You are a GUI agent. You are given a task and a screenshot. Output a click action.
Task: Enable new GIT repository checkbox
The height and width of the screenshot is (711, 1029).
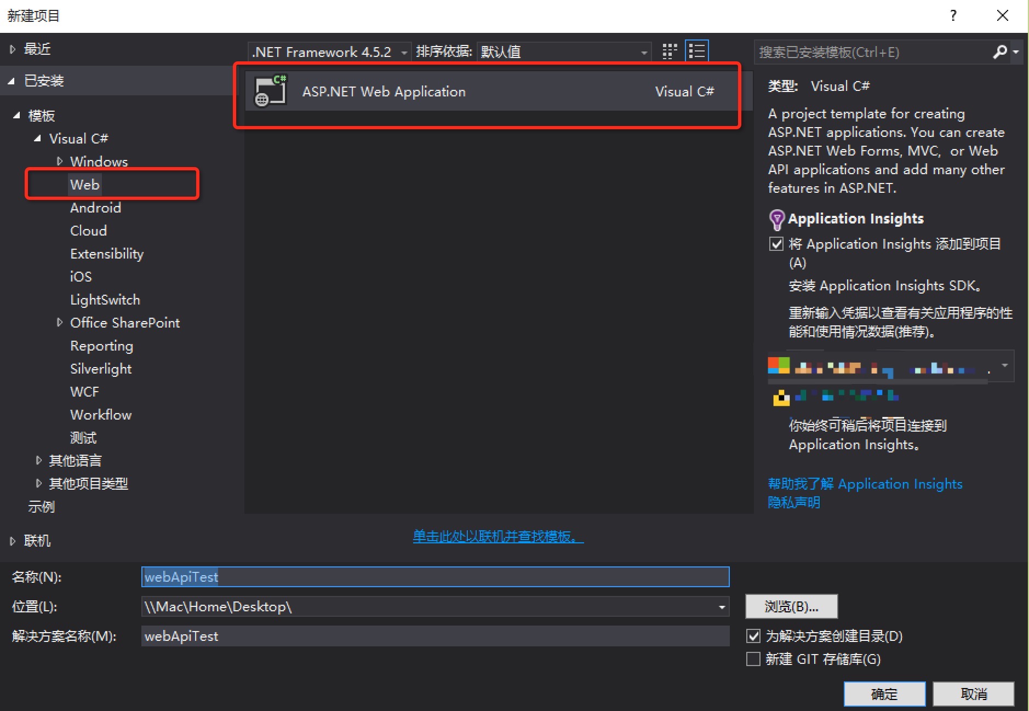point(754,659)
